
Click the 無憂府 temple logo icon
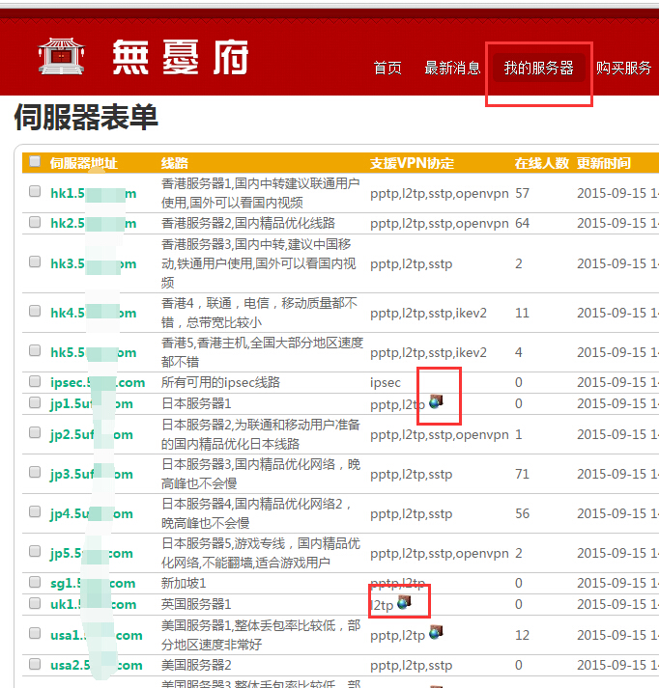pyautogui.click(x=61, y=57)
